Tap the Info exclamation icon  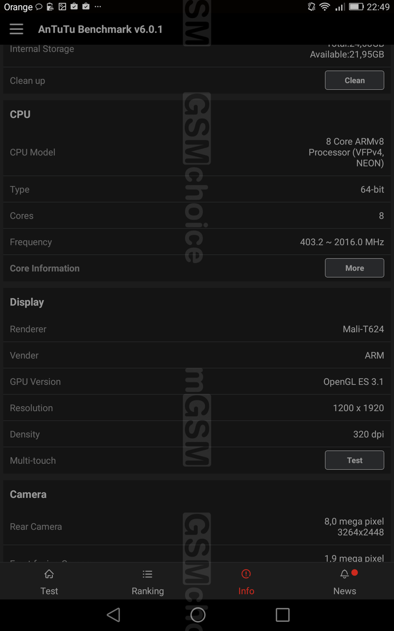(x=246, y=574)
